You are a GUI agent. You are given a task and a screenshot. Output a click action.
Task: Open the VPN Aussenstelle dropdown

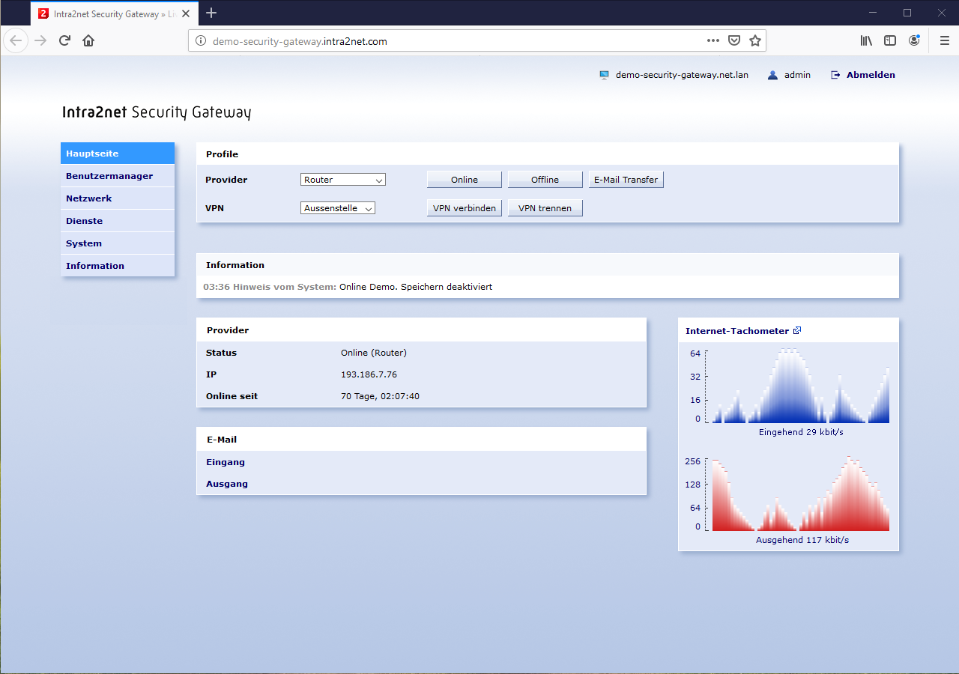338,208
